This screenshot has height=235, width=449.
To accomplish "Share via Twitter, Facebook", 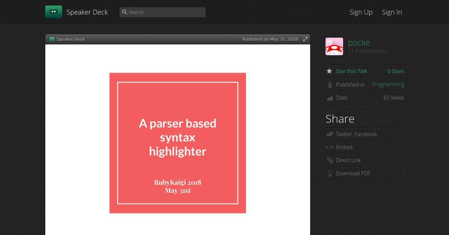I will [x=357, y=134].
